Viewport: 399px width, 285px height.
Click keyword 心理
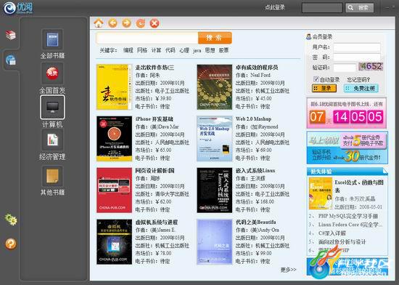pyautogui.click(x=184, y=50)
